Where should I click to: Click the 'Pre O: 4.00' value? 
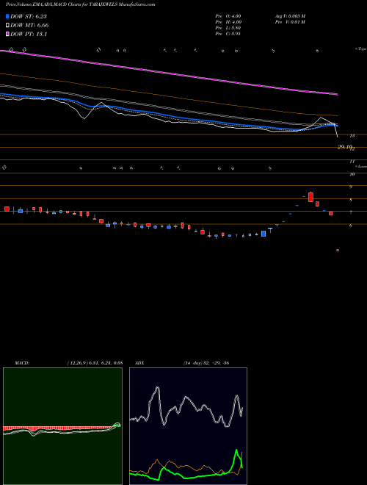(228, 15)
